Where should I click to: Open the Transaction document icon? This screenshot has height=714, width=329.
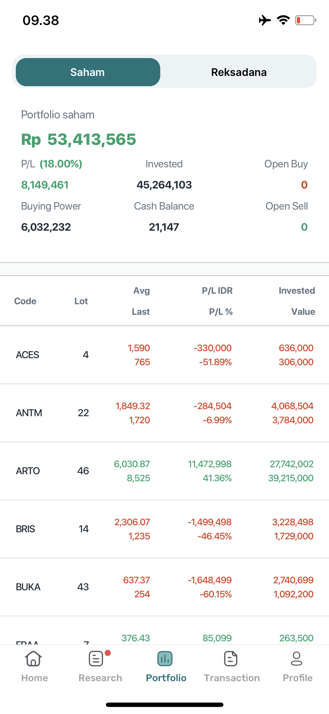click(x=231, y=659)
